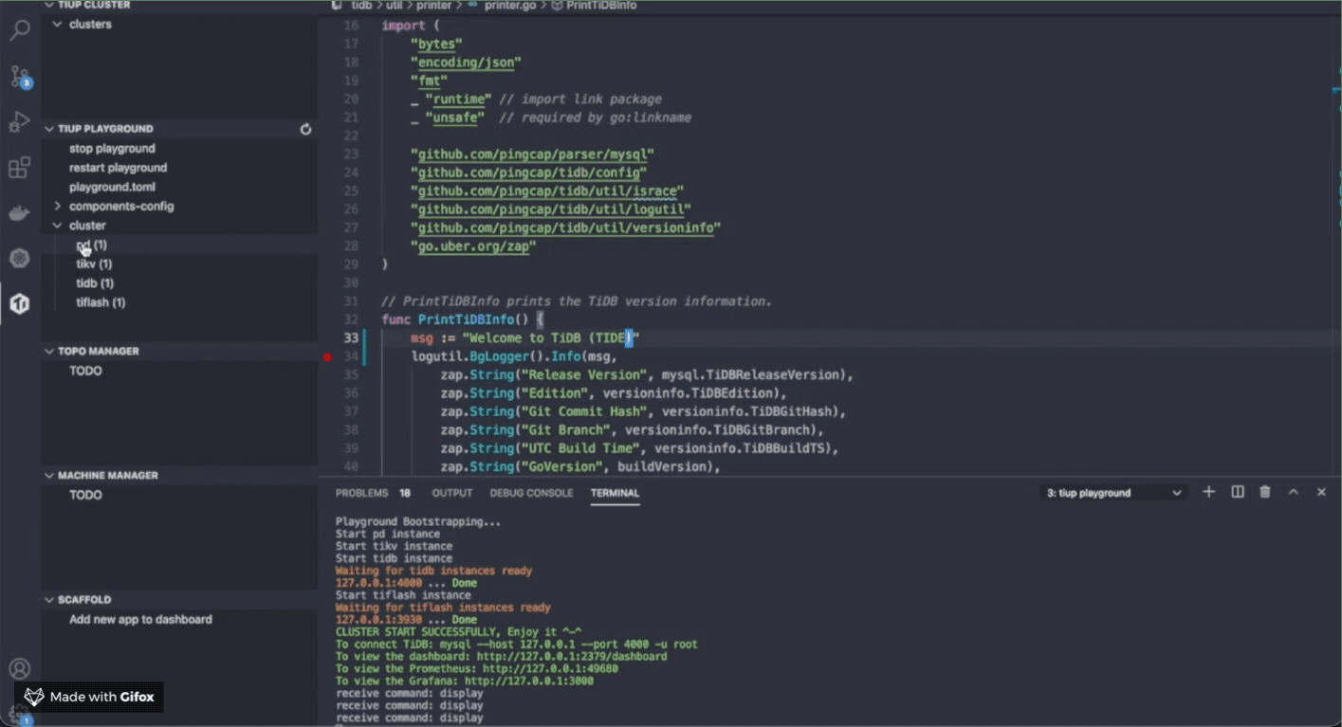1342x727 pixels.
Task: Select tikv (1) instance
Action: click(94, 264)
